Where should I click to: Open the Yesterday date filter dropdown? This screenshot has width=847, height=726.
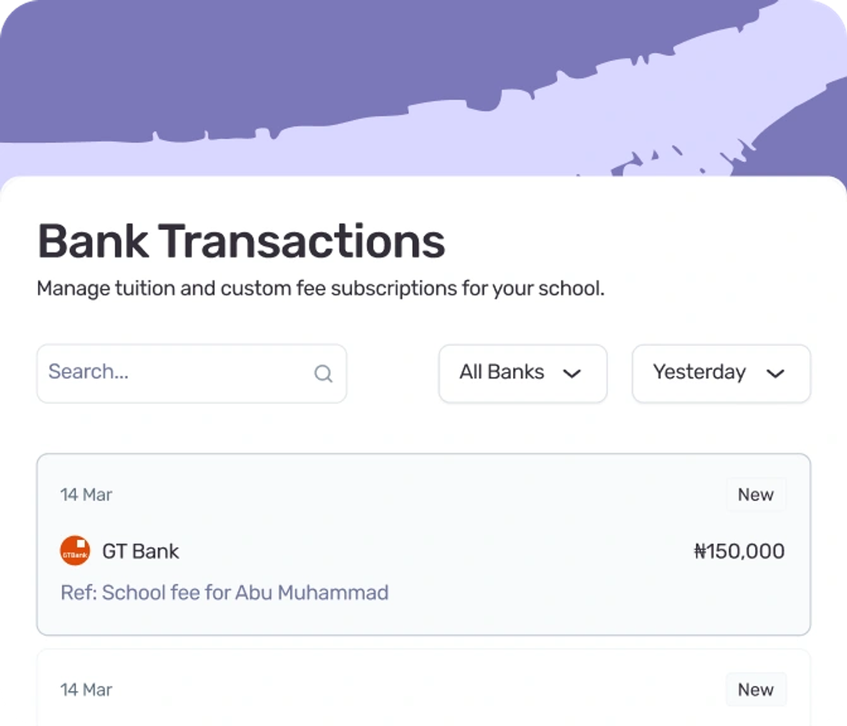tap(721, 373)
